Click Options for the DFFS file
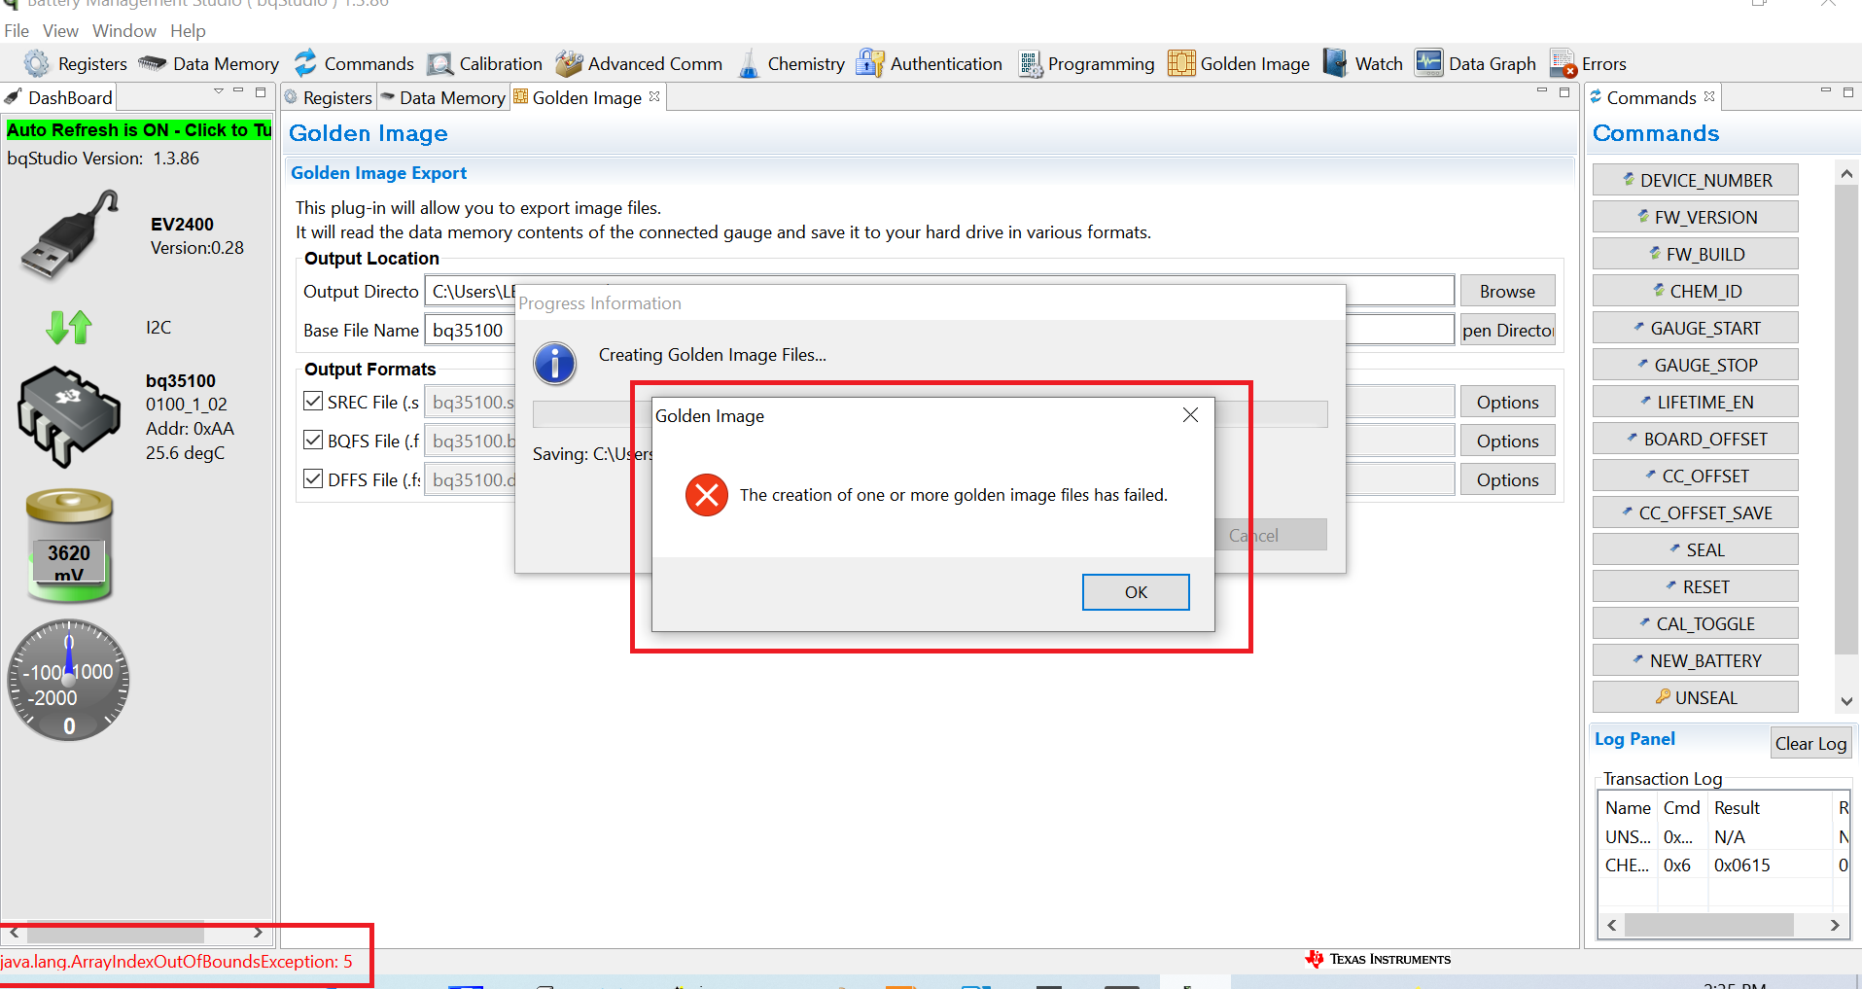The width and height of the screenshot is (1862, 989). point(1507,479)
